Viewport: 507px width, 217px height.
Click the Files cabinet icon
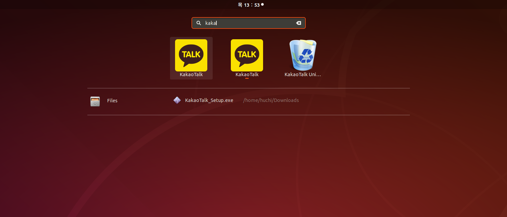pos(95,101)
